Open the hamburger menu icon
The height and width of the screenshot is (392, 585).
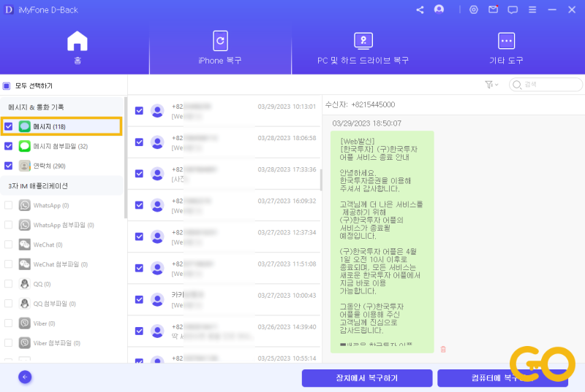(x=532, y=10)
